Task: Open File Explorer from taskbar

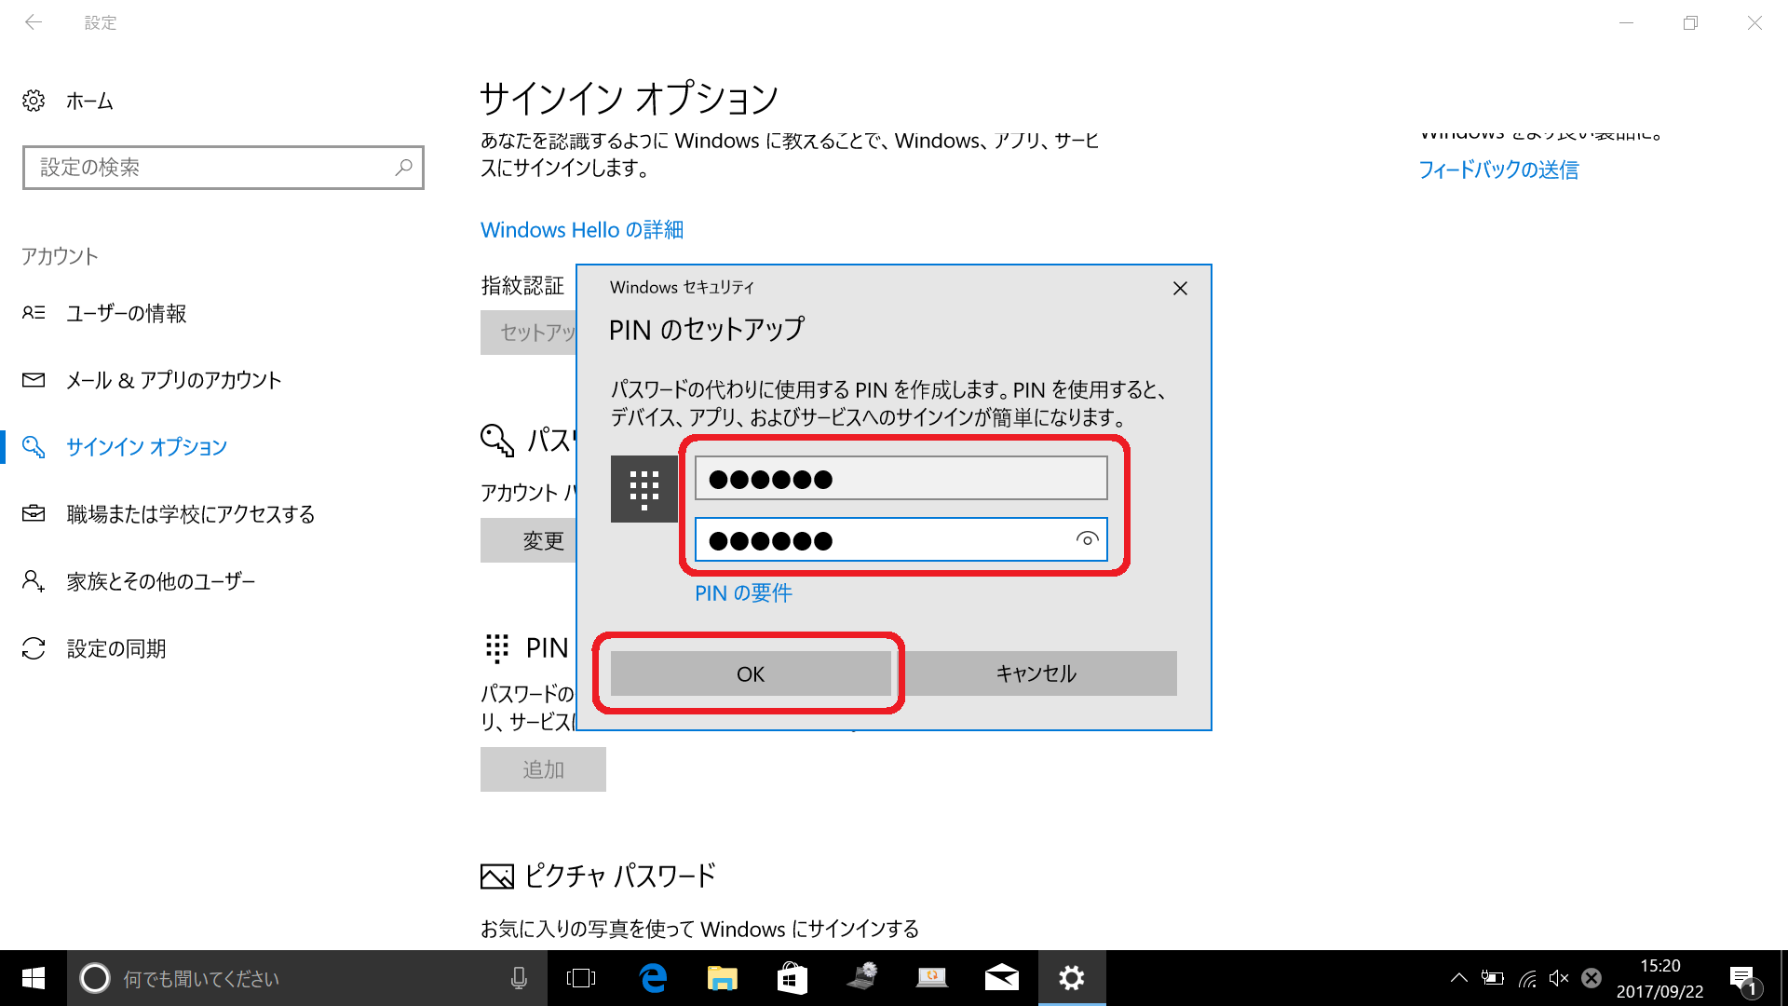Action: click(x=723, y=978)
